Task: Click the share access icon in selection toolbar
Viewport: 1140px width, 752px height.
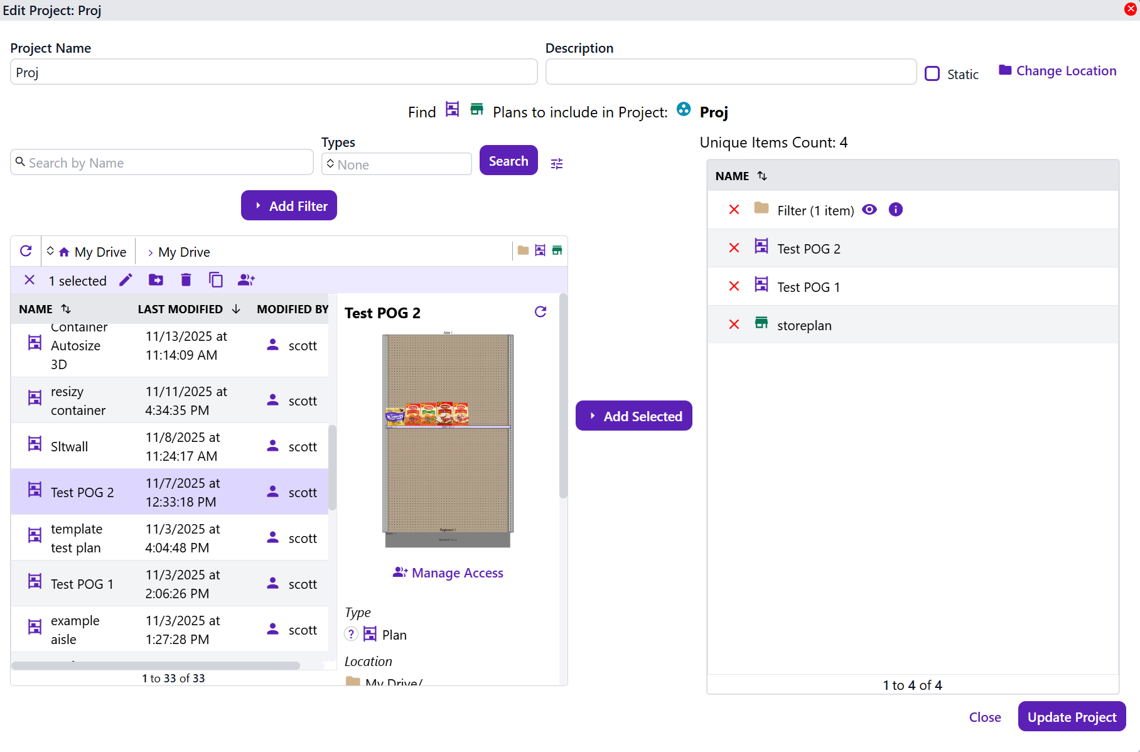Action: [246, 280]
